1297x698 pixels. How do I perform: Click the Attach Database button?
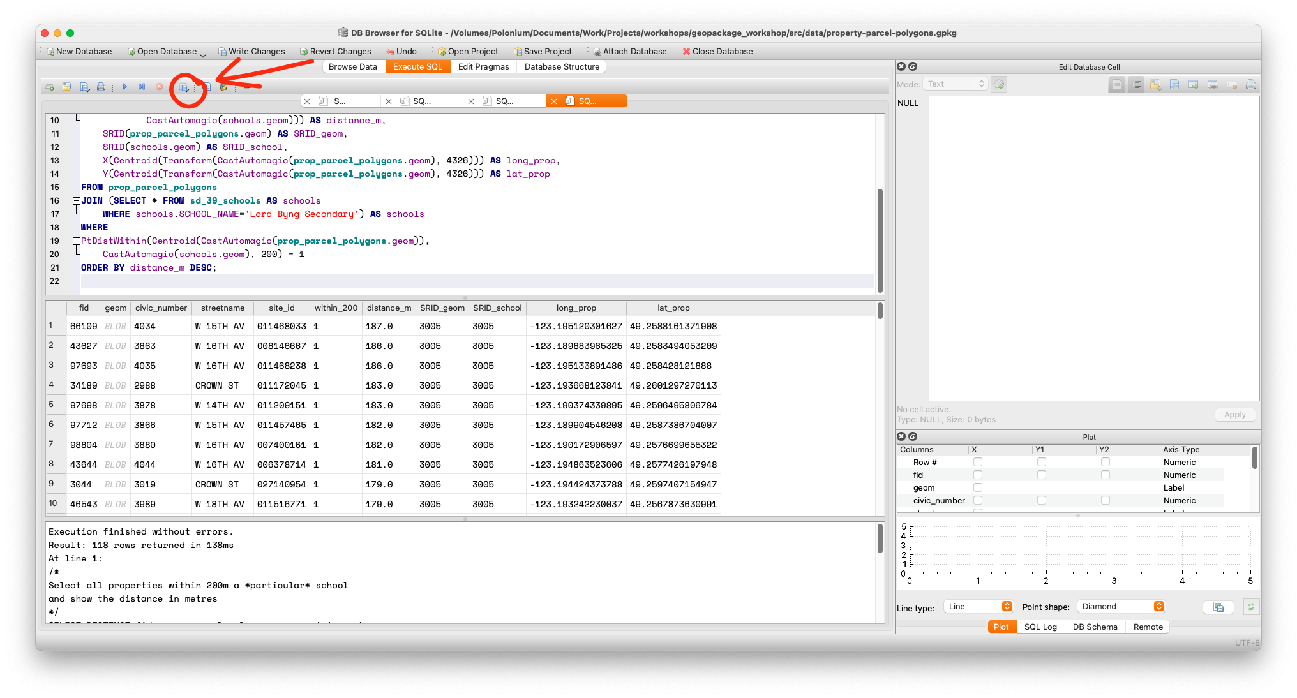click(x=629, y=51)
